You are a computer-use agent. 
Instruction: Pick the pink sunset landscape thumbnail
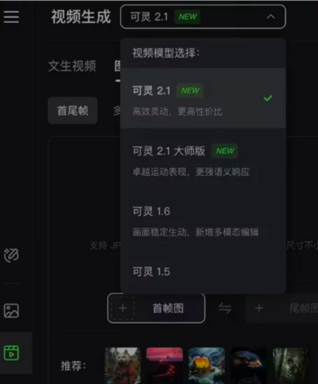point(165,365)
